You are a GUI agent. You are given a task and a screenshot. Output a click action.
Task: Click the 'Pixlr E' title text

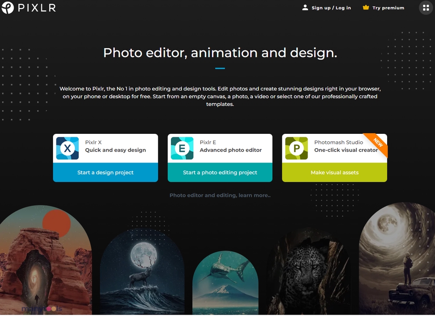click(208, 142)
